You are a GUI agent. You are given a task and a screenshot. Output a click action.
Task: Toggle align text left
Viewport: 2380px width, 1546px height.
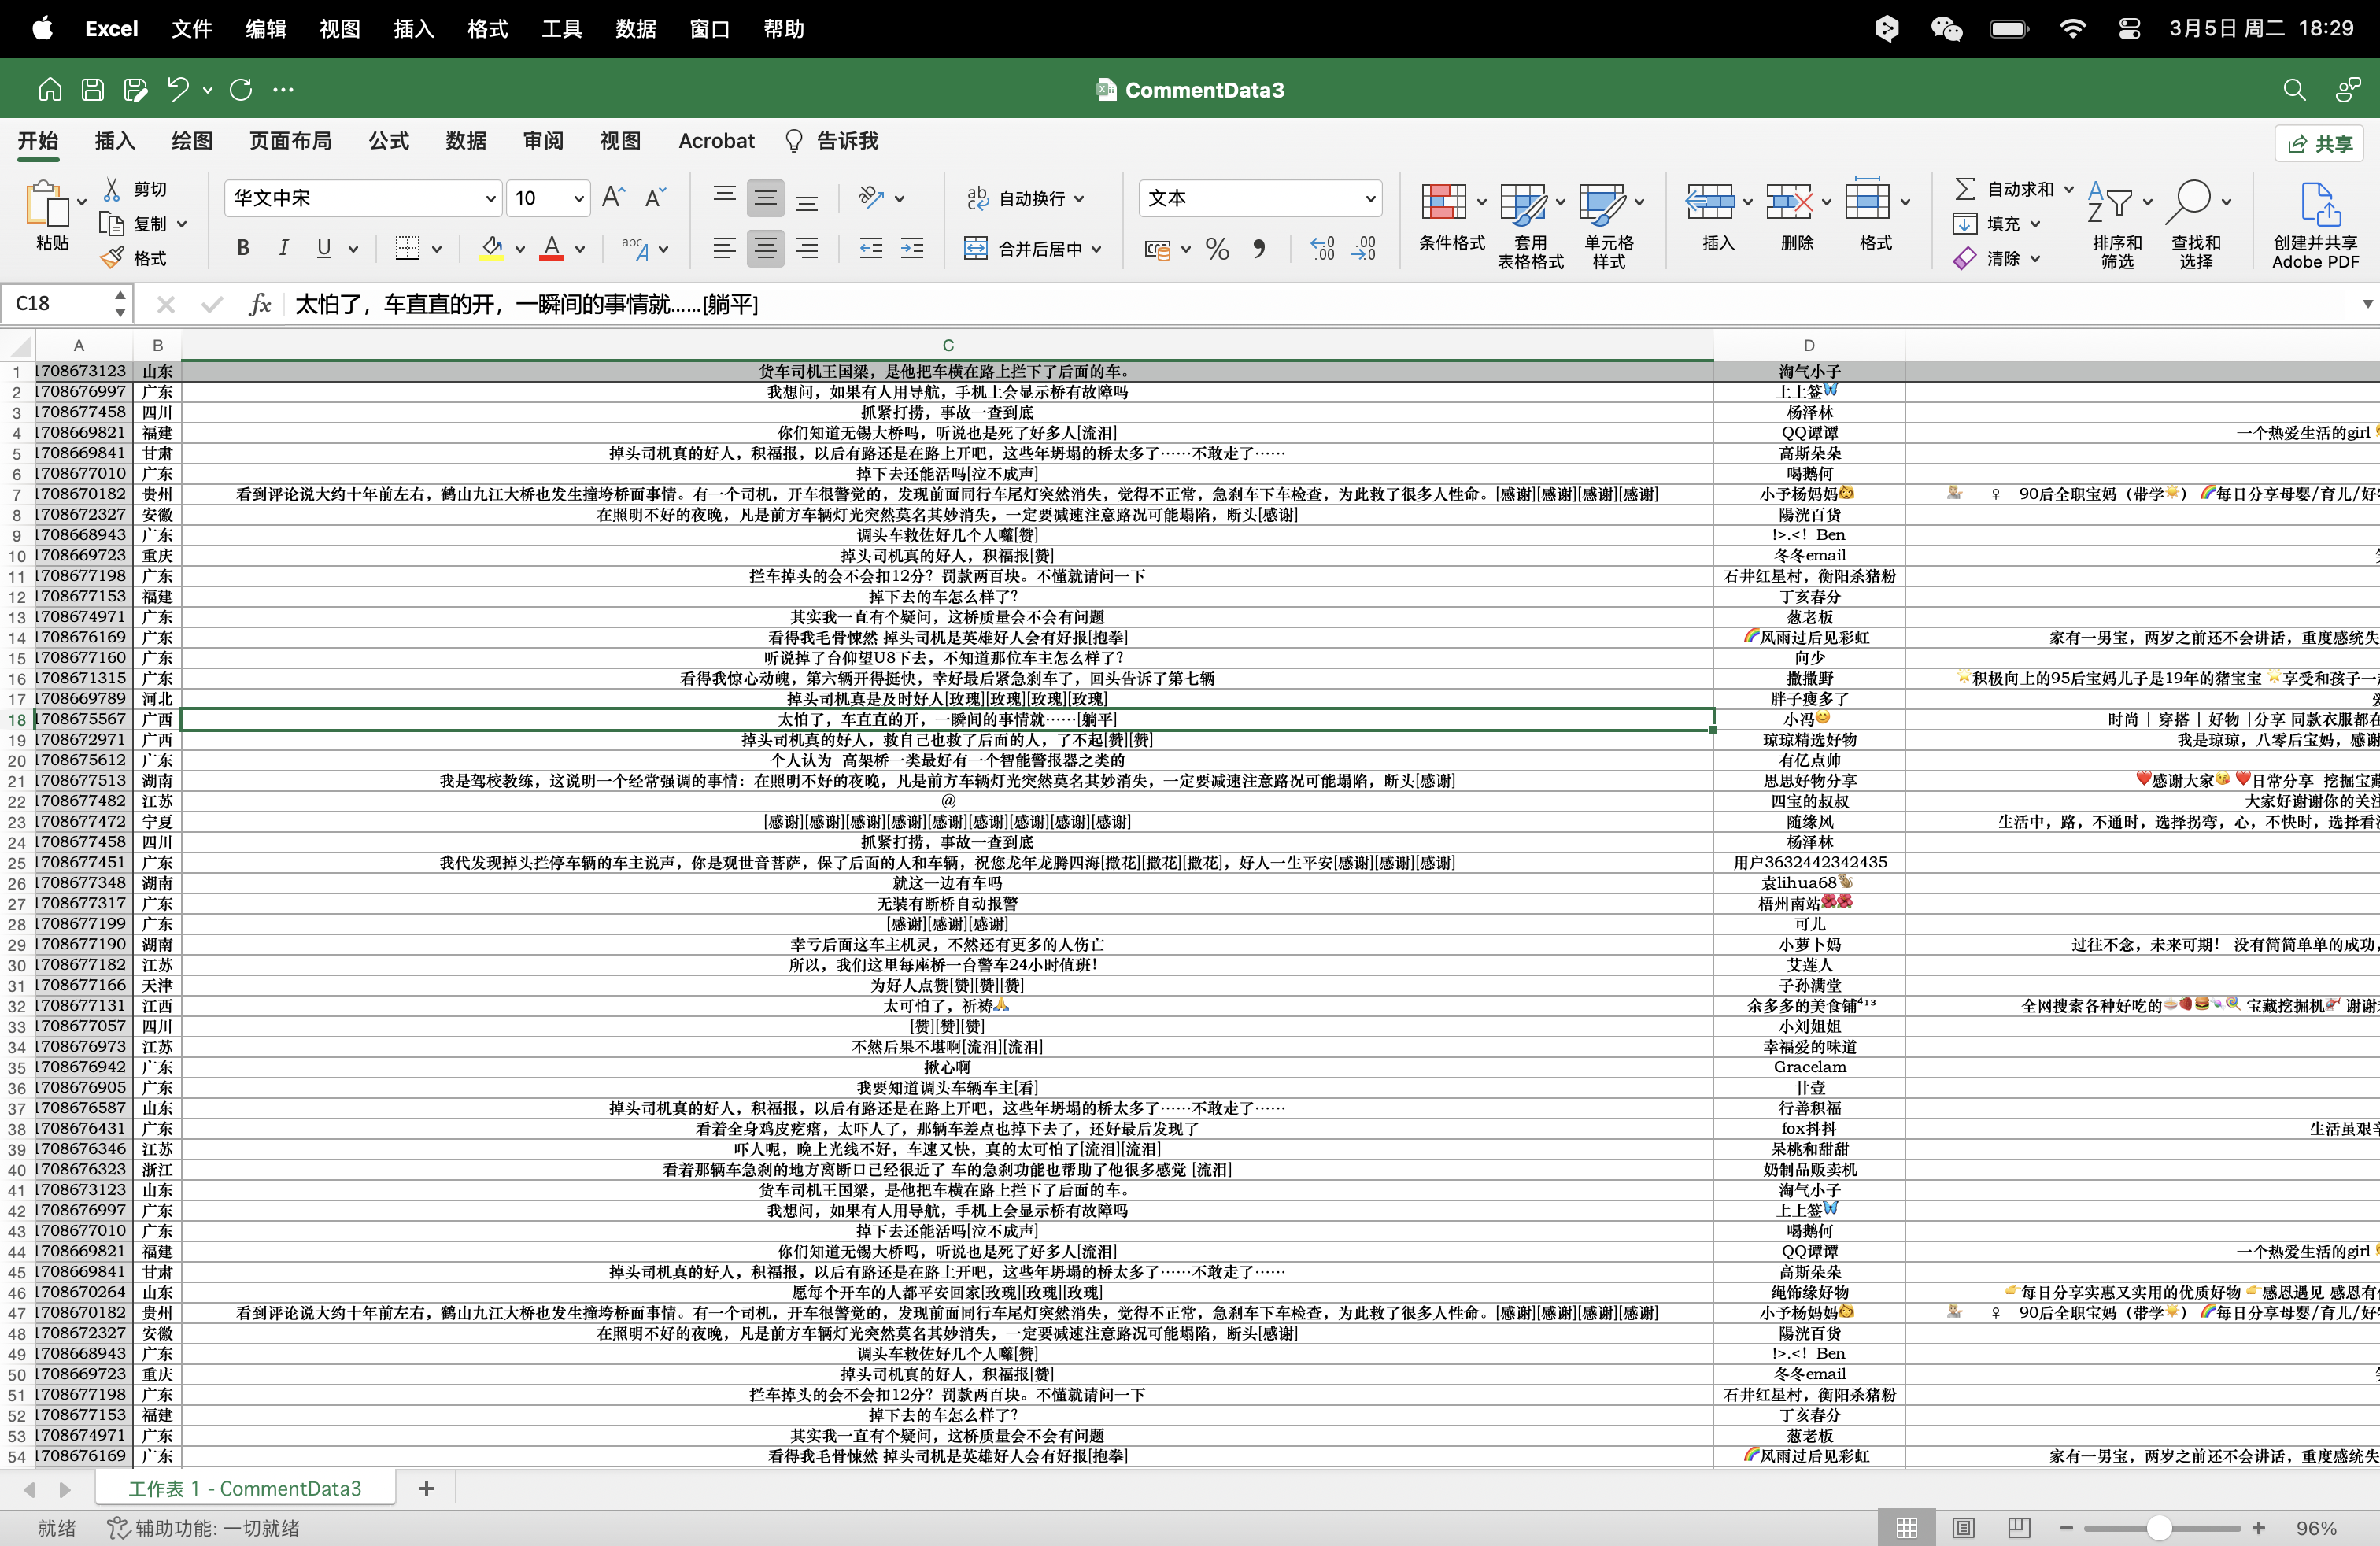click(725, 249)
